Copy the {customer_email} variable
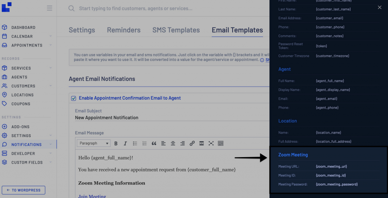Image resolution: width=388 pixels, height=198 pixels. 329,18
